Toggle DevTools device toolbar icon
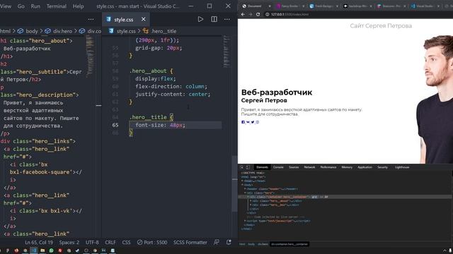 point(248,167)
